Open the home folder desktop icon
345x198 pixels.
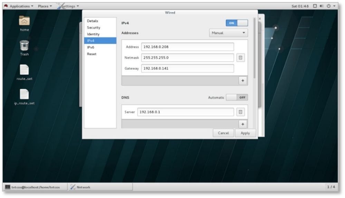tap(24, 21)
